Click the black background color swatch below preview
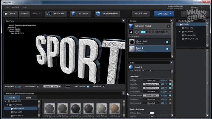The width and height of the screenshot is (212, 119). [68, 87]
